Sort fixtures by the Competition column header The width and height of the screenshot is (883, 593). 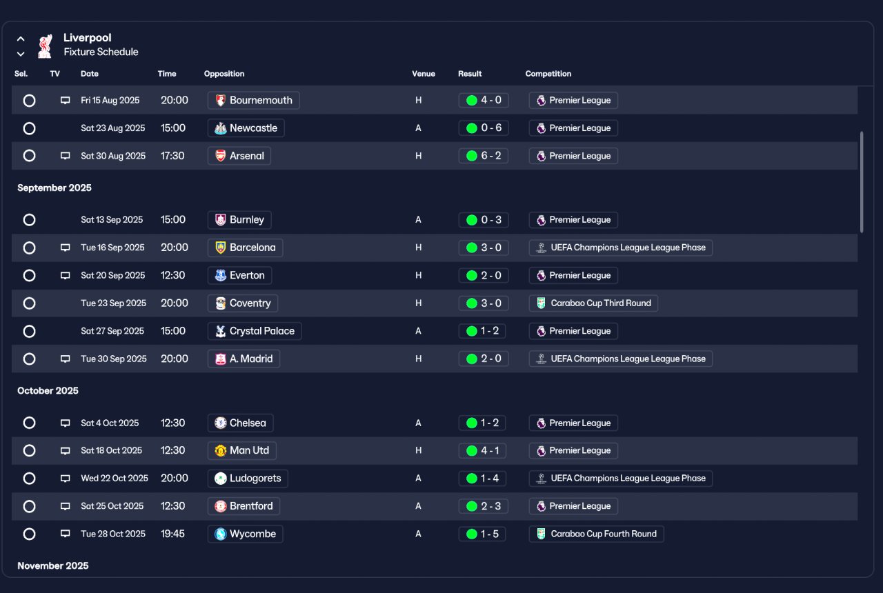tap(548, 74)
